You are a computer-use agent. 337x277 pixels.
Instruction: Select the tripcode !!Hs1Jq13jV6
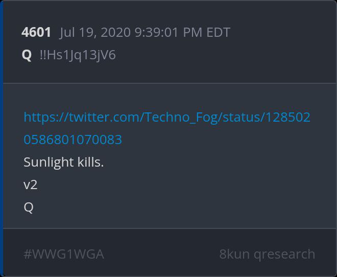point(78,55)
